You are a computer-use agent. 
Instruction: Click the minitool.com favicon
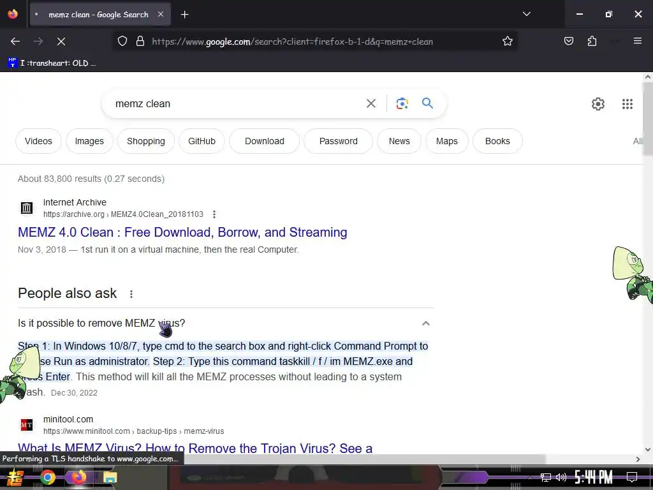[x=27, y=424]
